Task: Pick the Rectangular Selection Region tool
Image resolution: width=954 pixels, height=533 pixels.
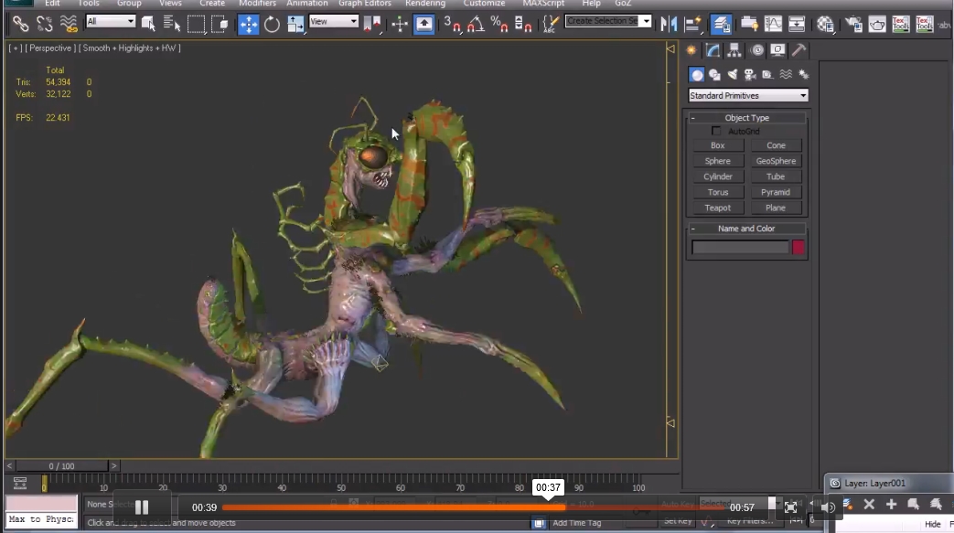Action: tap(196, 24)
